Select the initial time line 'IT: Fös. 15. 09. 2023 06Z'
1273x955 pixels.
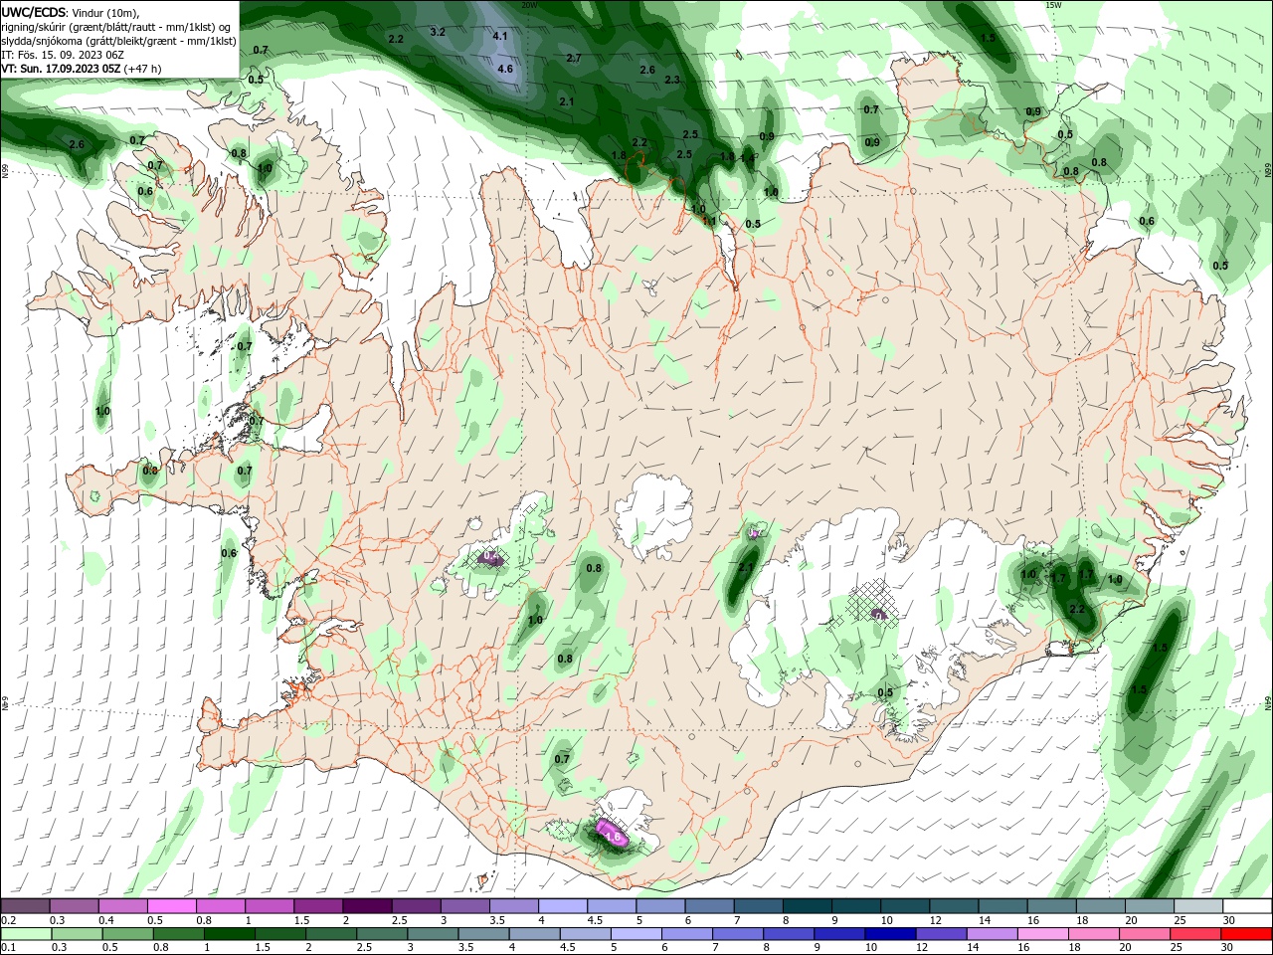click(x=63, y=55)
